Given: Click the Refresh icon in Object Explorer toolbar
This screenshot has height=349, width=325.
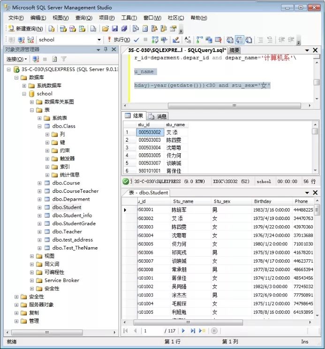Looking at the screenshot, I should tap(54, 59).
